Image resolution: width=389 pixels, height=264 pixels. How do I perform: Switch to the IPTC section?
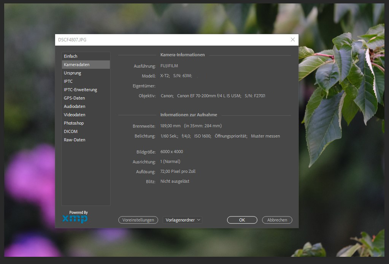(86, 81)
